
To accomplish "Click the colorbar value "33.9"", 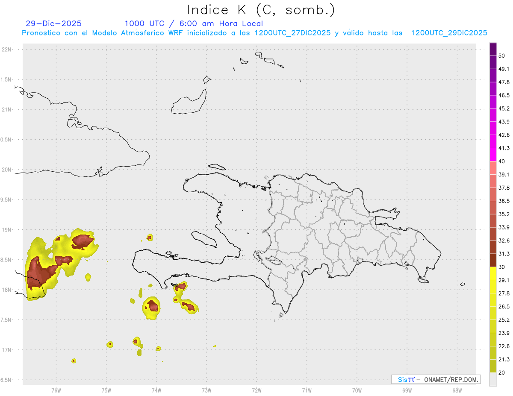I will (504, 227).
